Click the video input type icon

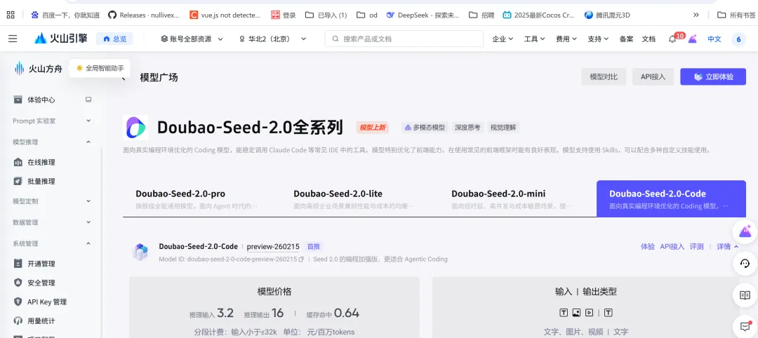589,313
